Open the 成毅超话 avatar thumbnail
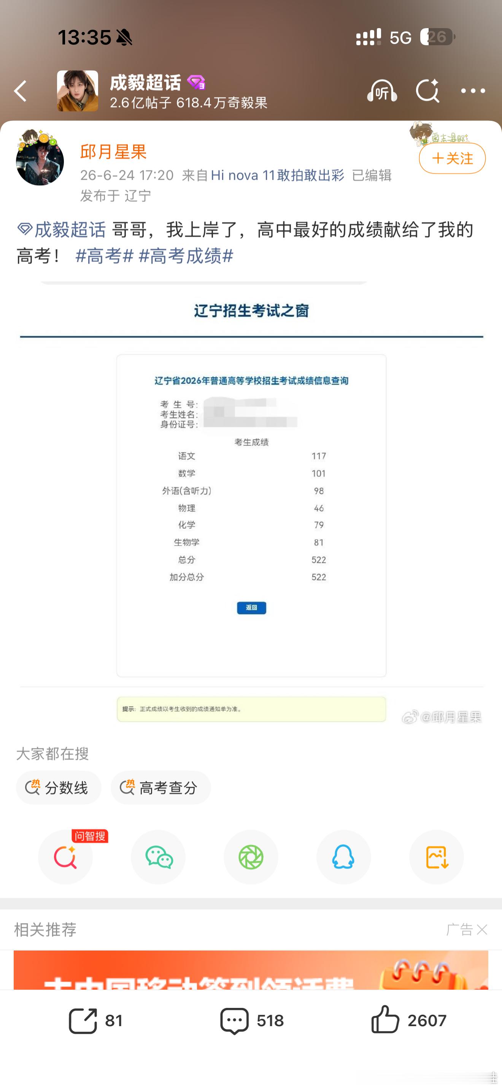 pos(78,91)
